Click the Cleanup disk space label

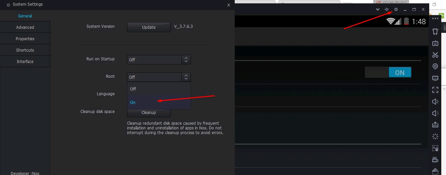pyautogui.click(x=98, y=112)
